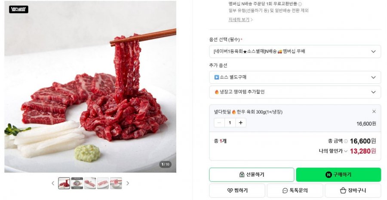Image resolution: width=387 pixels, height=200 pixels.
Task: Open 톡톡문의 chat inquiry
Action: pos(295,191)
